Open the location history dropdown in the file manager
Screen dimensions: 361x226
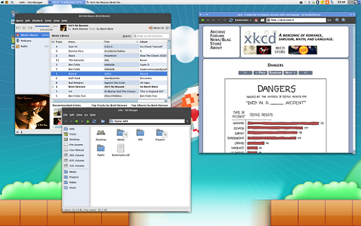187,121
